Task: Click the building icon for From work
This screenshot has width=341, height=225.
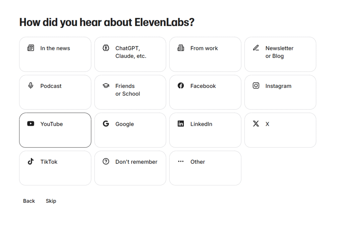Action: point(181,48)
